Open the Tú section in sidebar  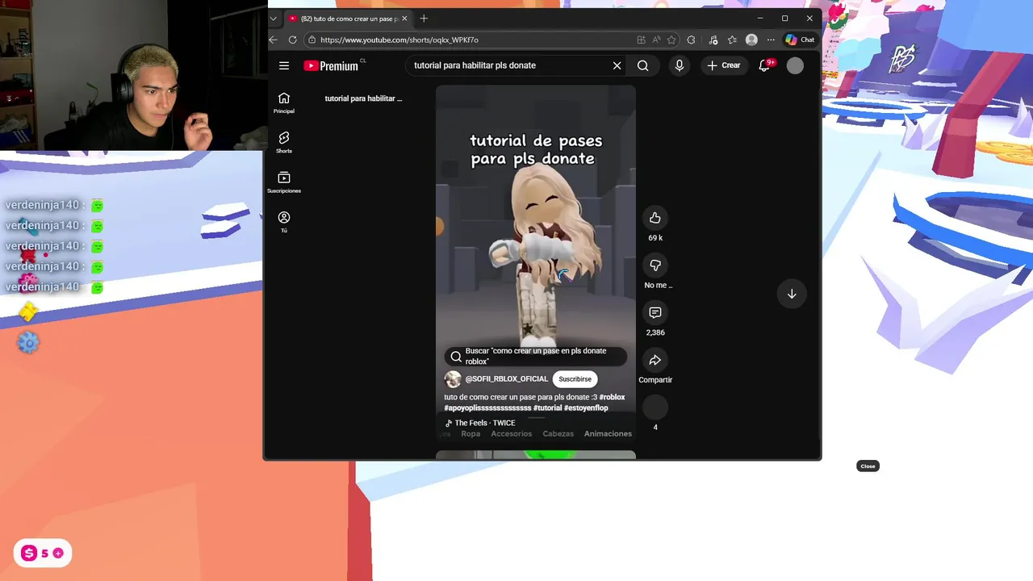[284, 221]
